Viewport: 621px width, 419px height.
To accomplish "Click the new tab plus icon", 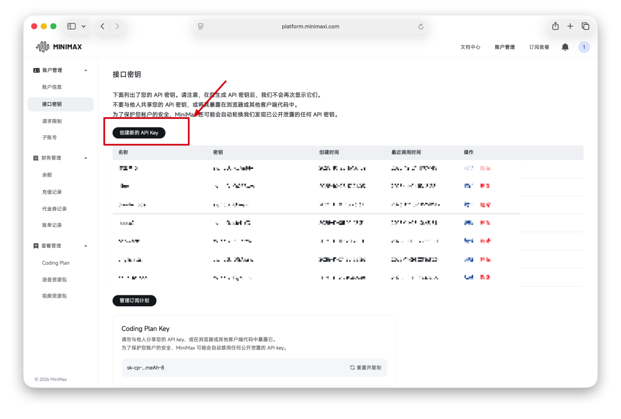I will coord(570,26).
